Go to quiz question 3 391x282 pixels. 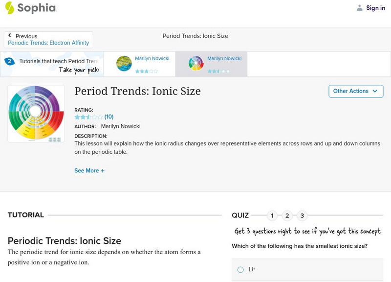303,215
